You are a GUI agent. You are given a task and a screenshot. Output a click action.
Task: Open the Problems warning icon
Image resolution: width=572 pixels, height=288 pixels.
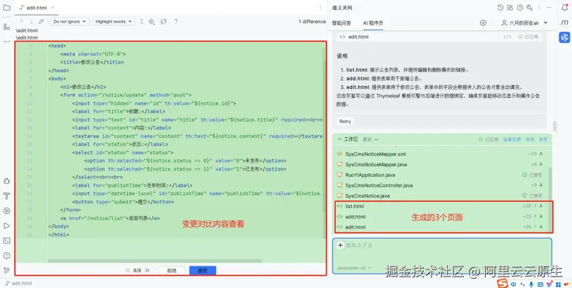6,256
